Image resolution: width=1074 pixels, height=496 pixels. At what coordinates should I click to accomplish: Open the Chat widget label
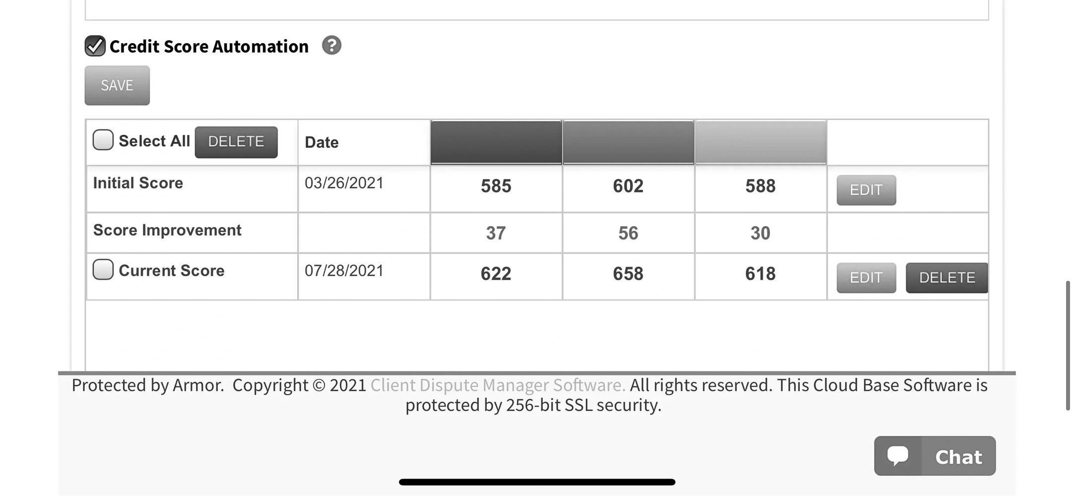pyautogui.click(x=958, y=457)
